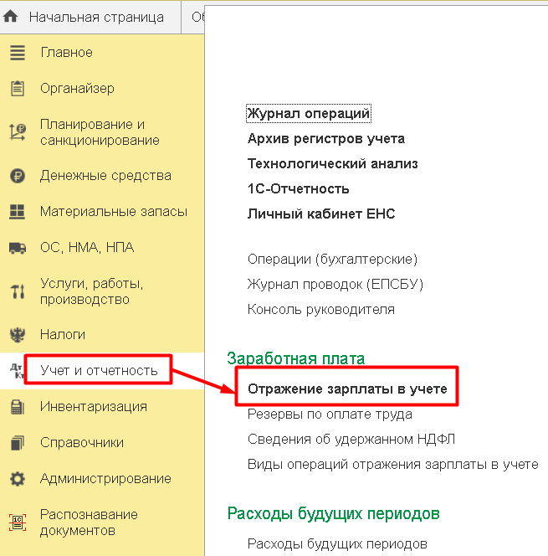This screenshot has width=548, height=556.
Task: Click the Органайзер clipboard icon
Action: tap(18, 88)
